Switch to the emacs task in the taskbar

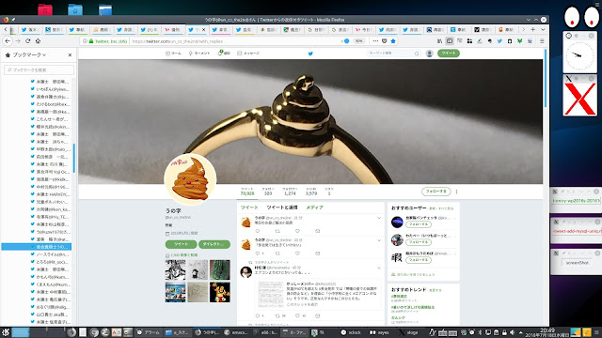[236, 332]
